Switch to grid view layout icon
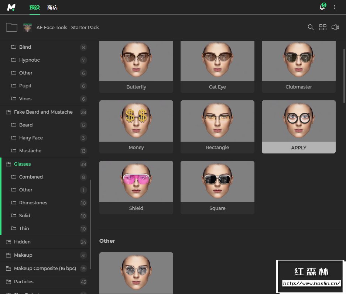Screen dimensions: 346x294 tap(323, 27)
